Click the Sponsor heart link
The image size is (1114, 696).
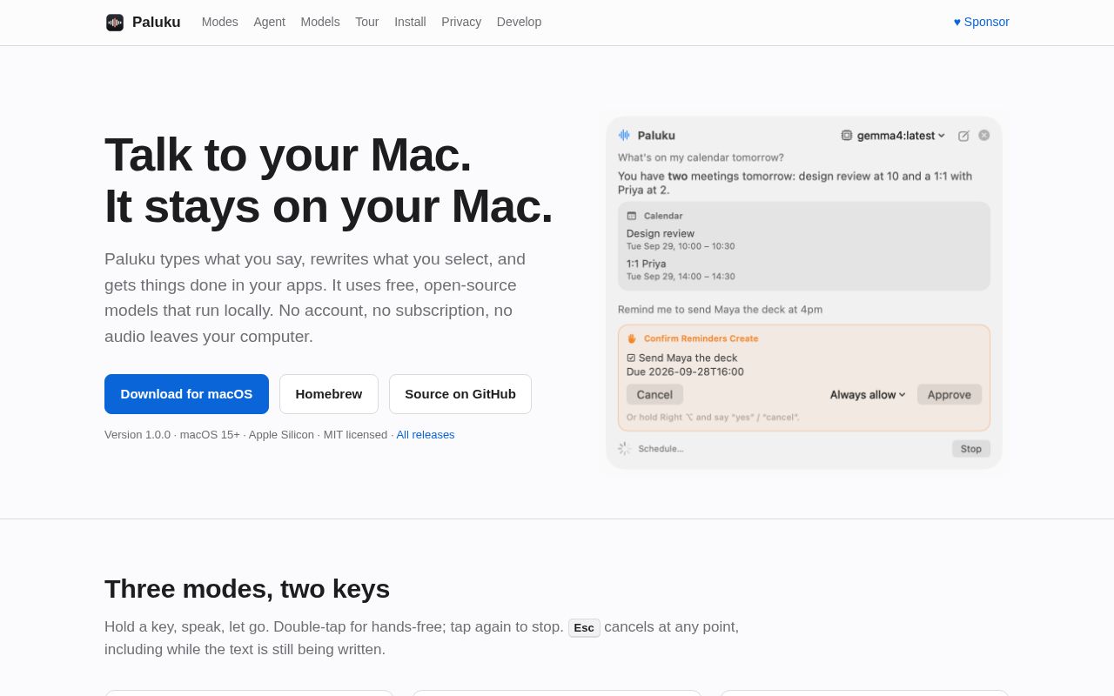click(x=982, y=22)
